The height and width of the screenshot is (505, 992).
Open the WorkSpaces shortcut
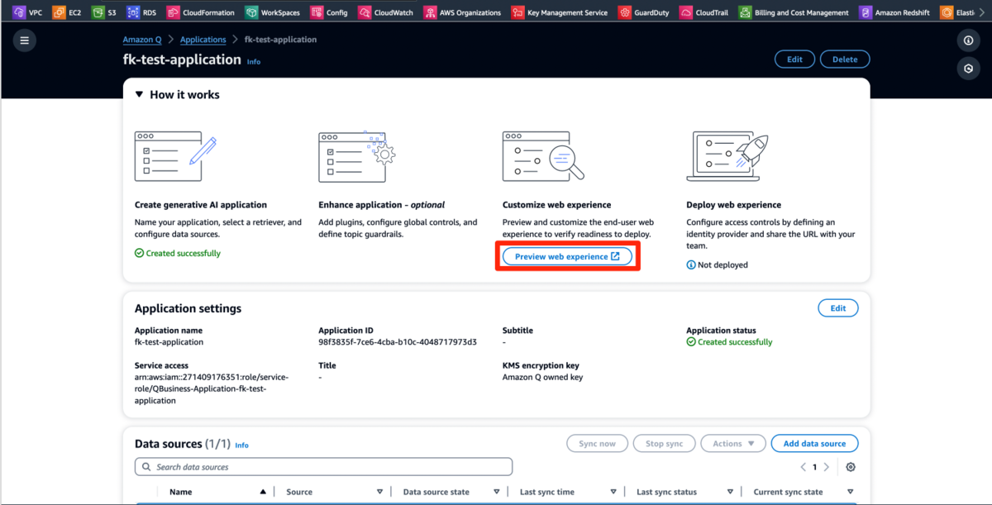point(274,12)
